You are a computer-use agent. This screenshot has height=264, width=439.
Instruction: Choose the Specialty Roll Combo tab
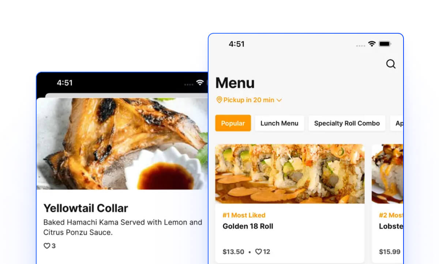(347, 123)
